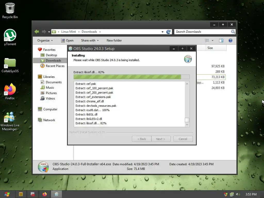Click the security shield tray icon
The width and height of the screenshot is (264, 198).
pos(226,194)
